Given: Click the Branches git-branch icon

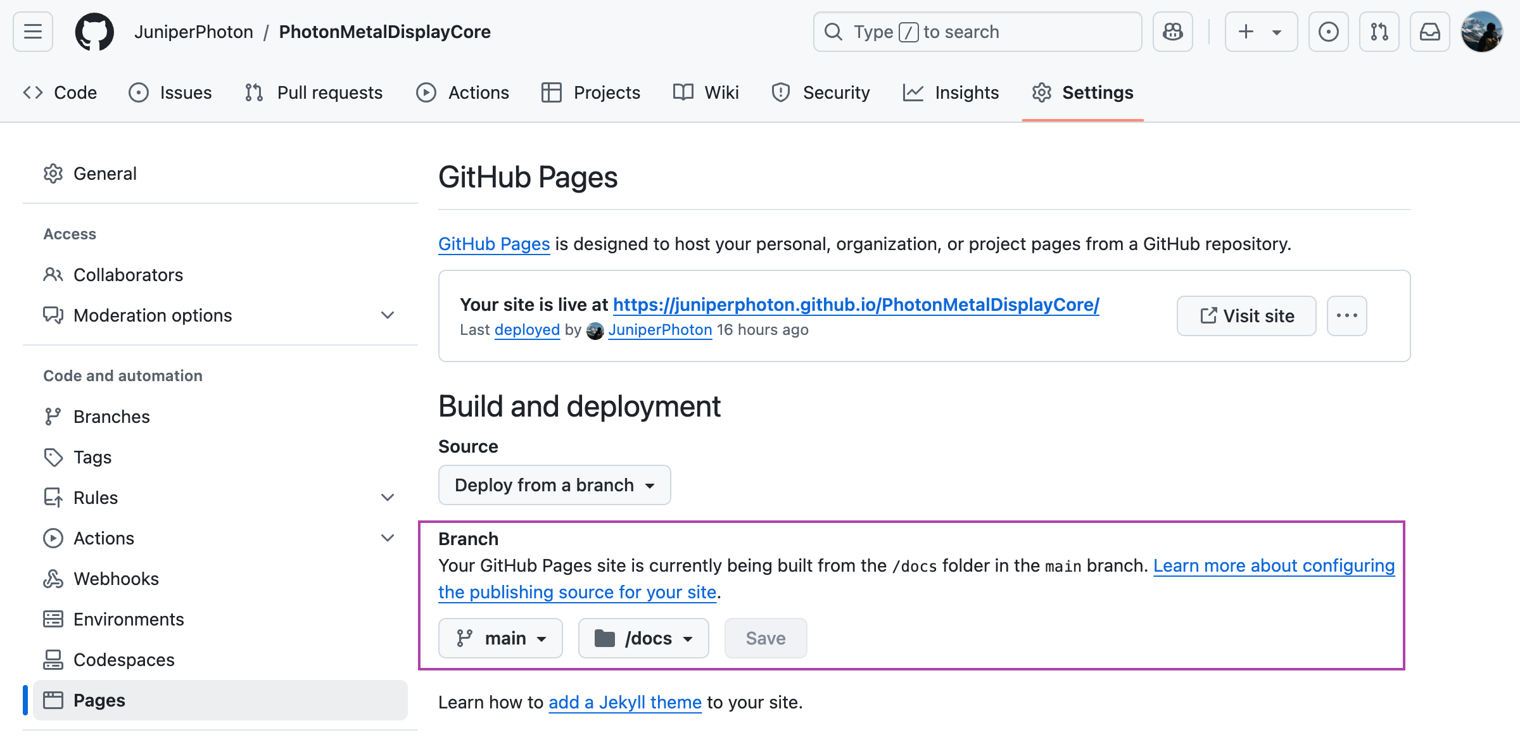Looking at the screenshot, I should 53,417.
